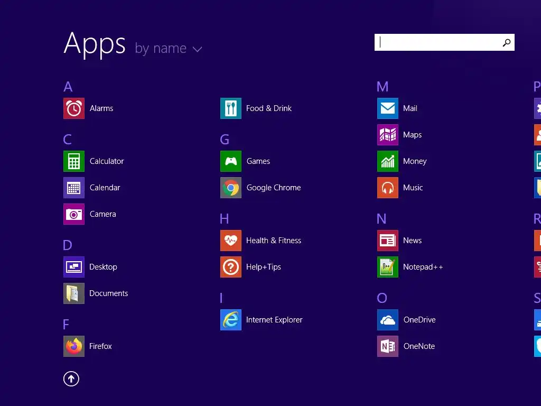This screenshot has height=406, width=541.
Task: Launch the Games app icon
Action: click(x=231, y=161)
